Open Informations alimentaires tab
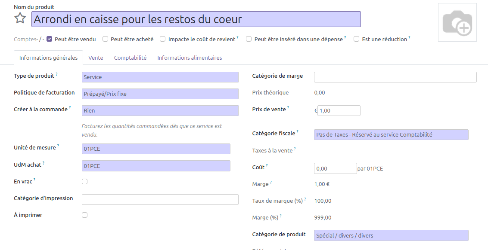 tap(190, 58)
